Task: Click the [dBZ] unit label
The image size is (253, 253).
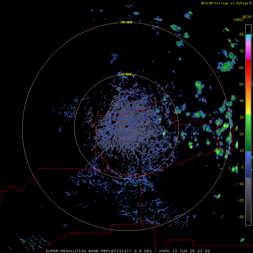Action: [x=239, y=20]
